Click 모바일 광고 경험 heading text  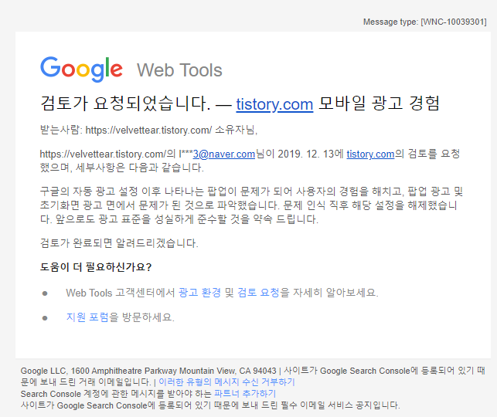click(379, 103)
